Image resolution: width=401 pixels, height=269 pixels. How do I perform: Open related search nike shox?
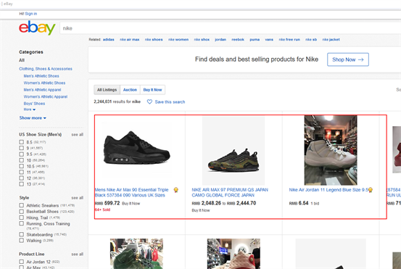tap(202, 39)
